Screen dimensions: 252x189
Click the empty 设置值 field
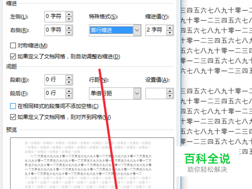tap(156, 93)
